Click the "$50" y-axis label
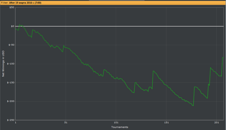 pyautogui.click(x=12, y=7)
